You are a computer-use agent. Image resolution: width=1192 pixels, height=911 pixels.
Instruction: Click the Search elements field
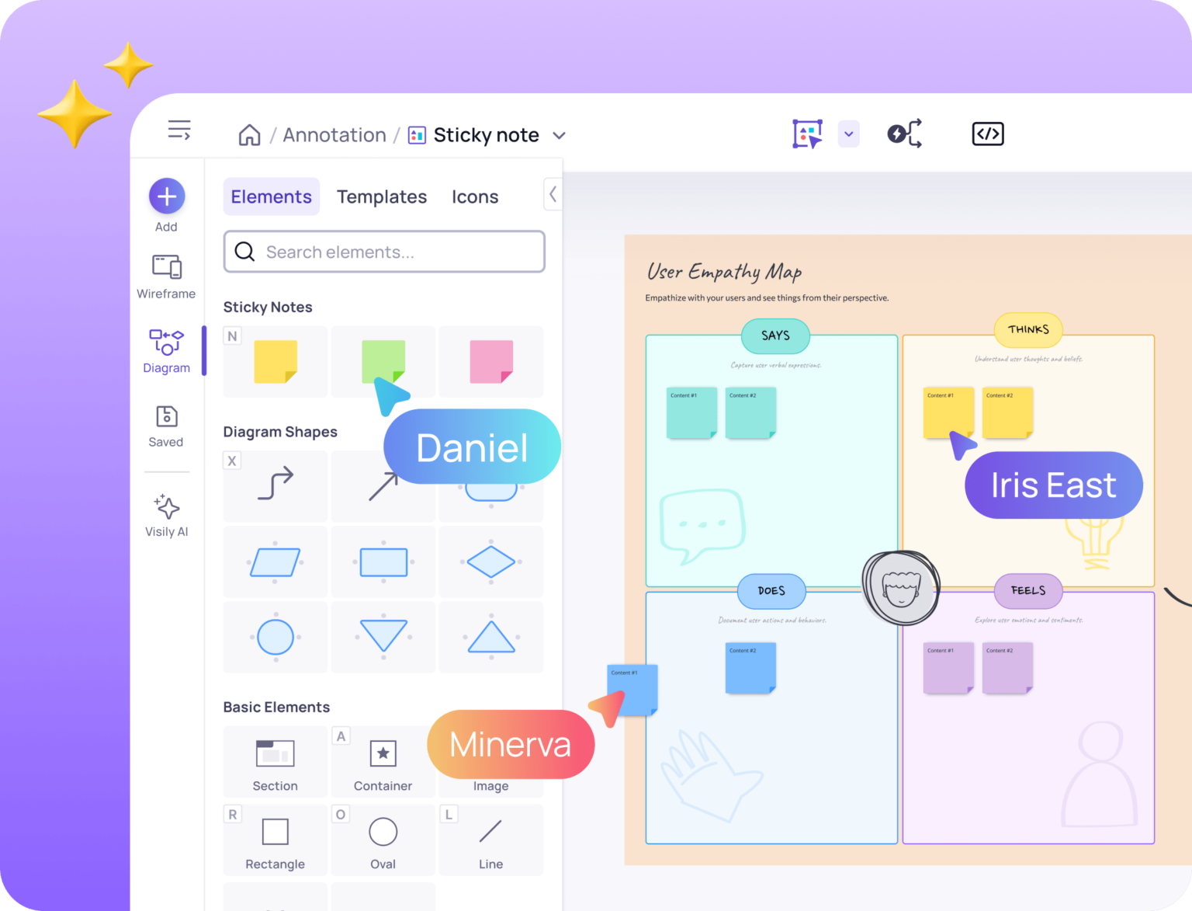tap(383, 252)
